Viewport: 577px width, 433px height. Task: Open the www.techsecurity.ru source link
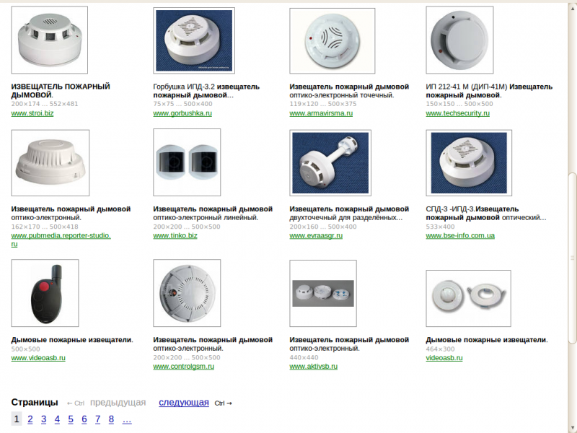pyautogui.click(x=458, y=113)
